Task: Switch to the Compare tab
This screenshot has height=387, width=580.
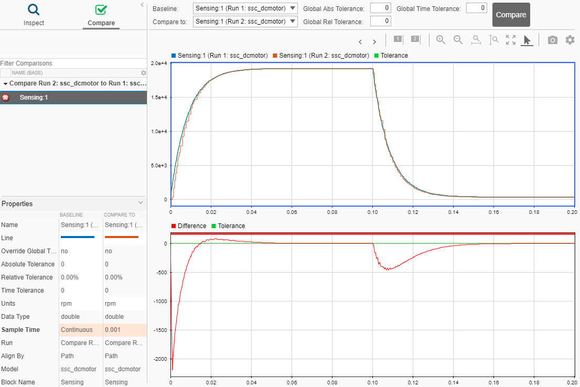Action: [x=101, y=14]
